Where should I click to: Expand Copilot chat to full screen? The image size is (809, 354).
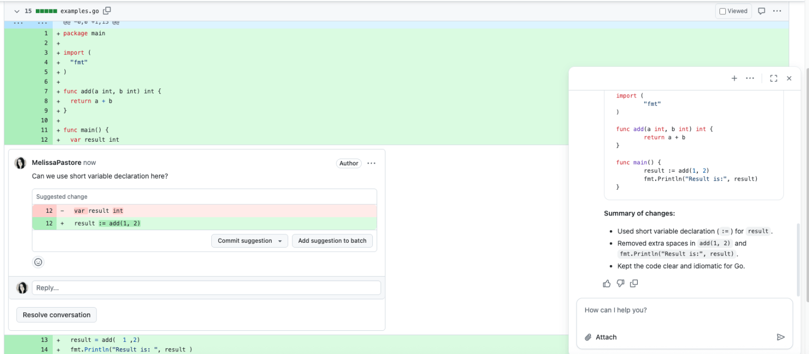click(x=774, y=78)
